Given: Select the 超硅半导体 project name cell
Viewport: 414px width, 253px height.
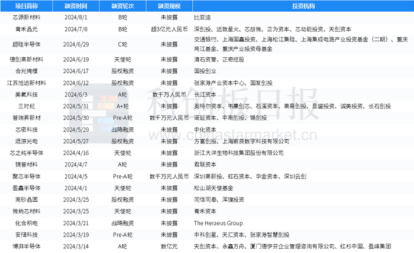Looking at the screenshot, I should [27, 44].
